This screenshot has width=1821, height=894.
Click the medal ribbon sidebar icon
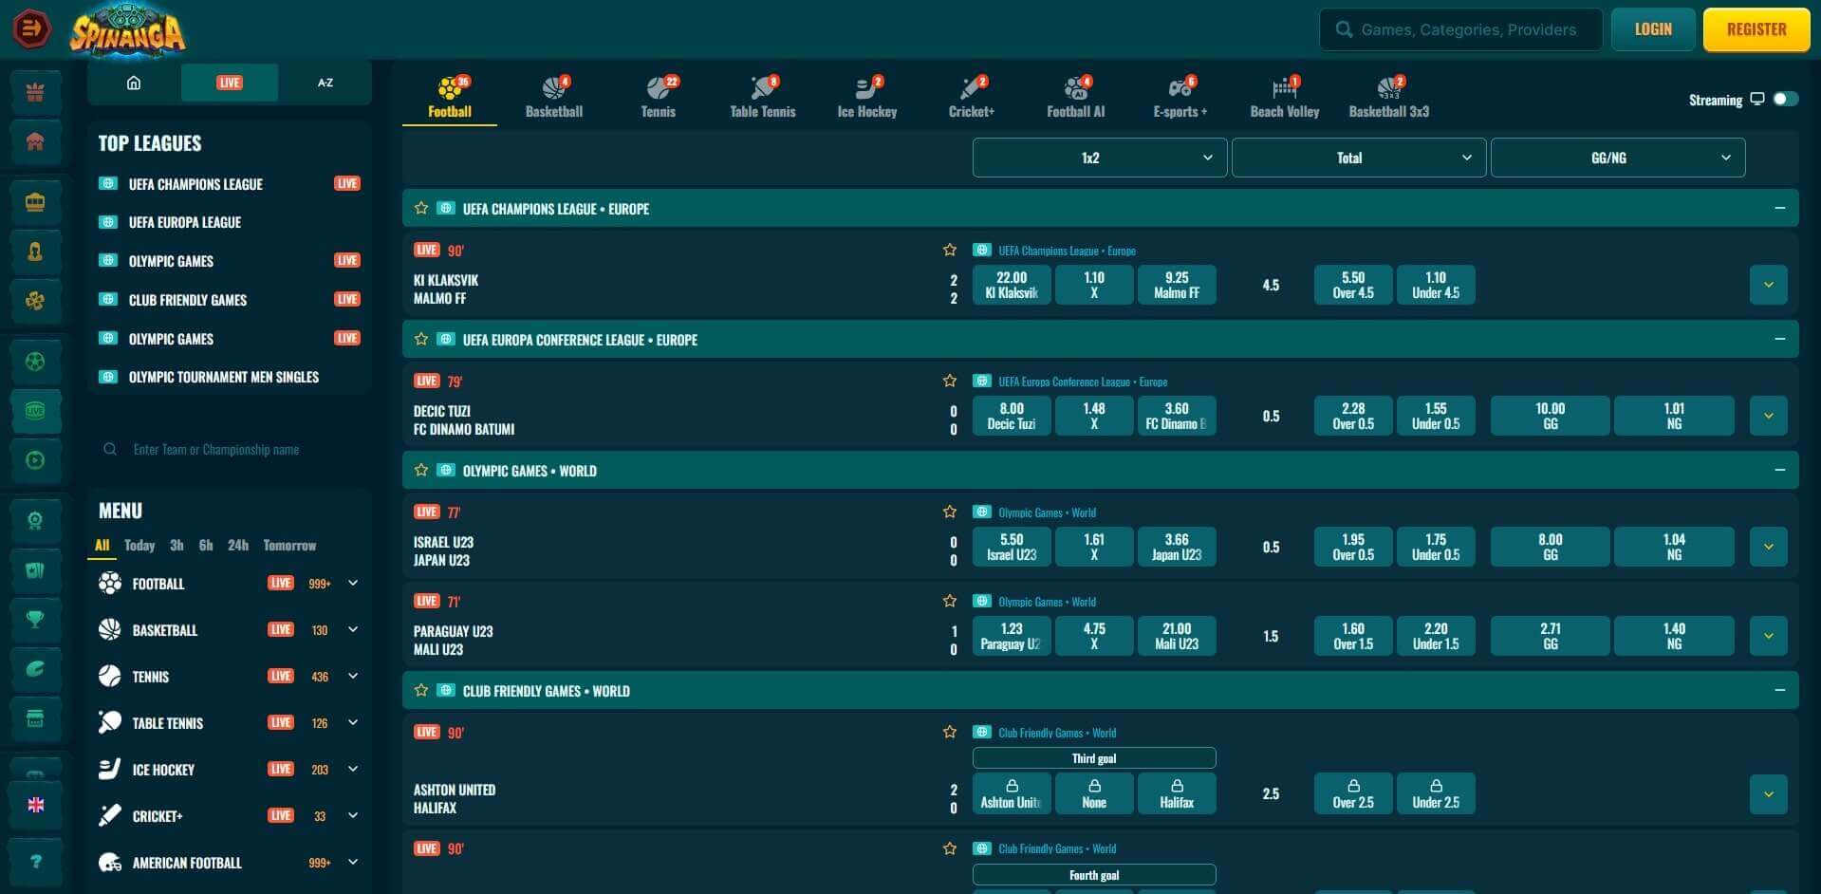point(35,521)
